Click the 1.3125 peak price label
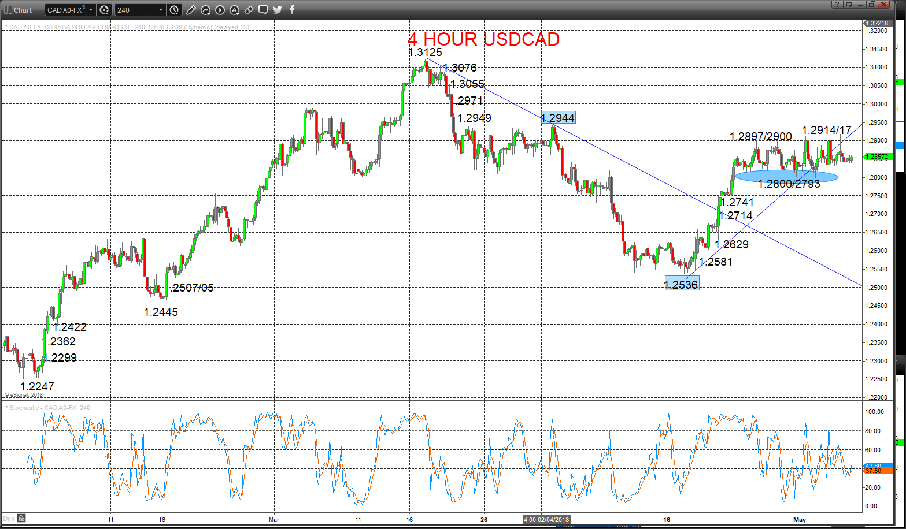The height and width of the screenshot is (529, 906). point(425,53)
